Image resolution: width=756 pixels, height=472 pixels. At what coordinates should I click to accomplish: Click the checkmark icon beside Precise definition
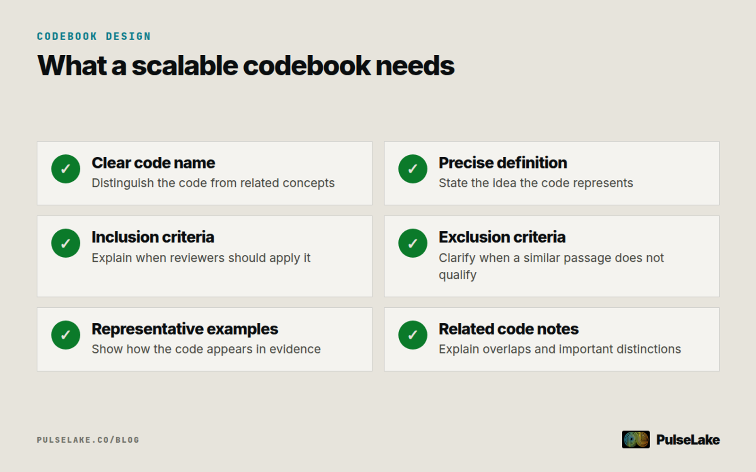click(x=412, y=169)
